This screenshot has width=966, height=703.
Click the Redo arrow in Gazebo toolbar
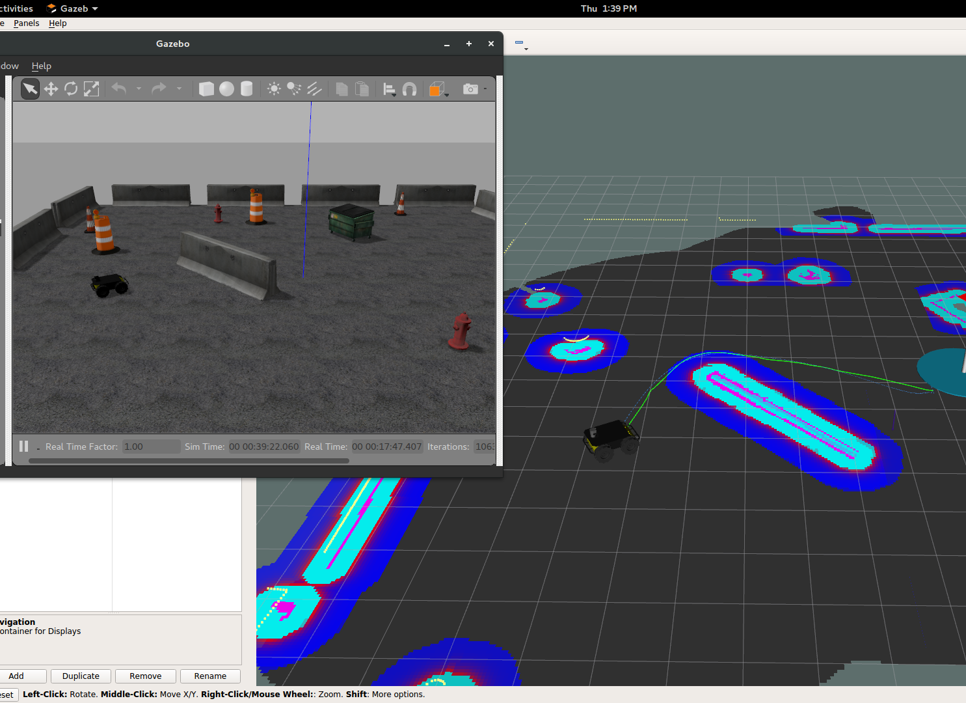(159, 88)
